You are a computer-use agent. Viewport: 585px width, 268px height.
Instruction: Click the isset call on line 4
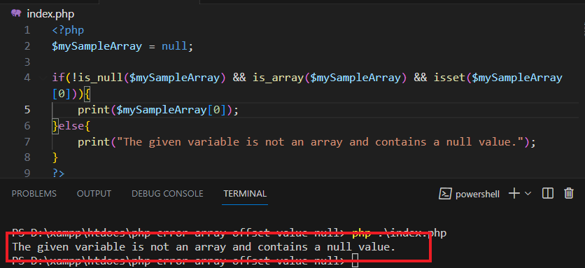pos(446,78)
